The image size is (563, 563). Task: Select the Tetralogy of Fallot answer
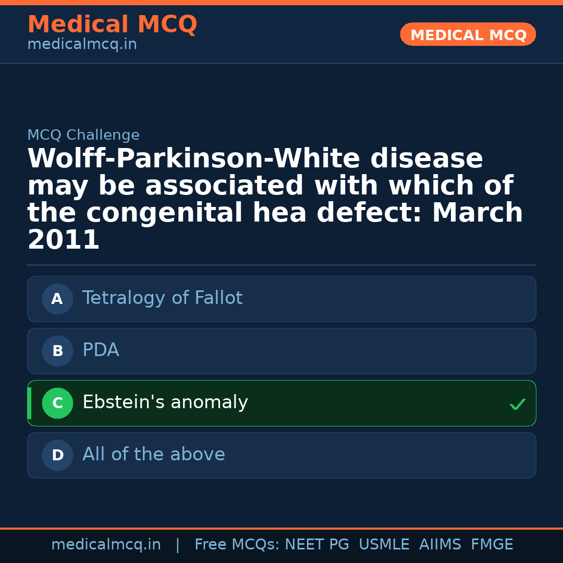[162, 298]
